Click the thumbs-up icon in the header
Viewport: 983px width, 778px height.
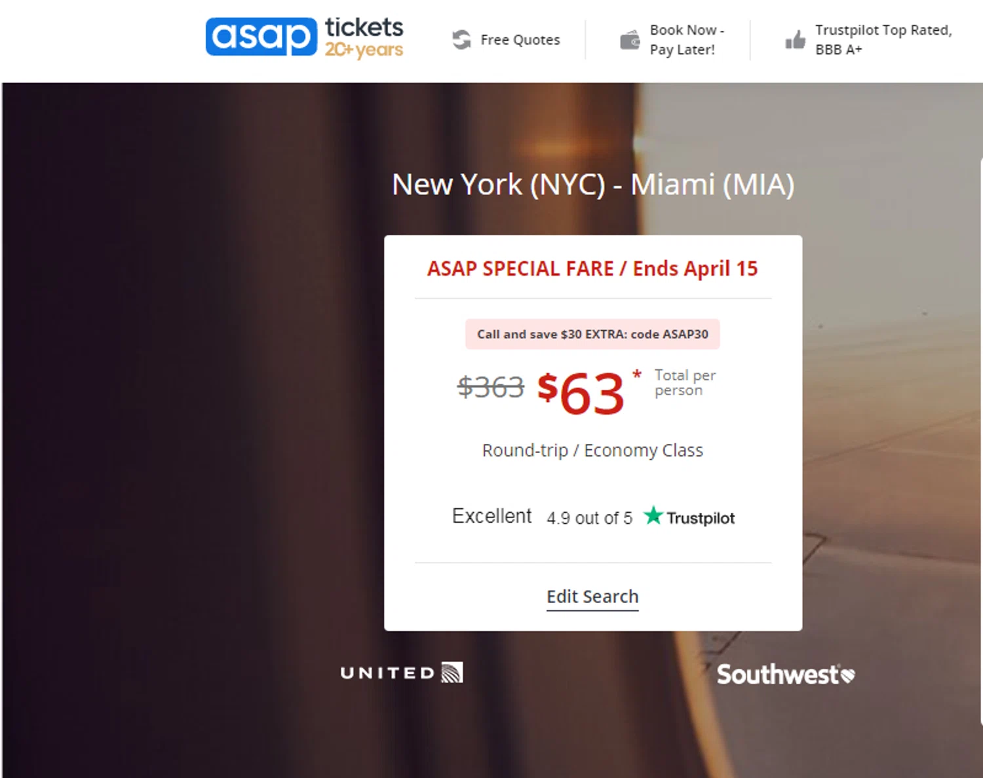coord(795,40)
